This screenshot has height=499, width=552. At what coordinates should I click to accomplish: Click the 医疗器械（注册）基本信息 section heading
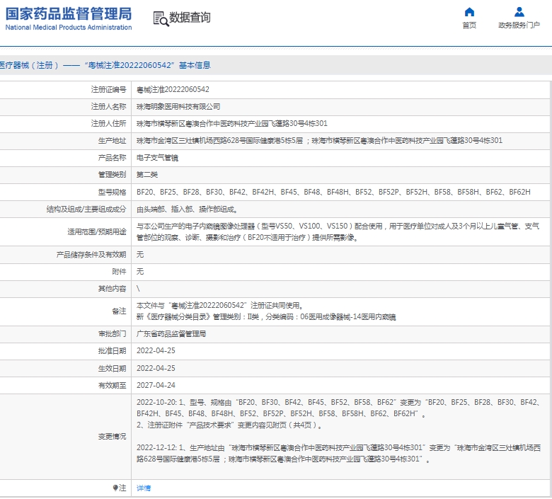pos(105,65)
